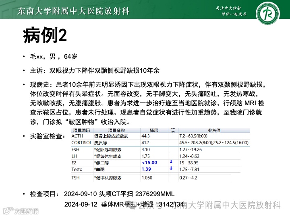The width and height of the screenshot is (290, 217).
Task: Select the Testo code cell
Action: click(77, 170)
